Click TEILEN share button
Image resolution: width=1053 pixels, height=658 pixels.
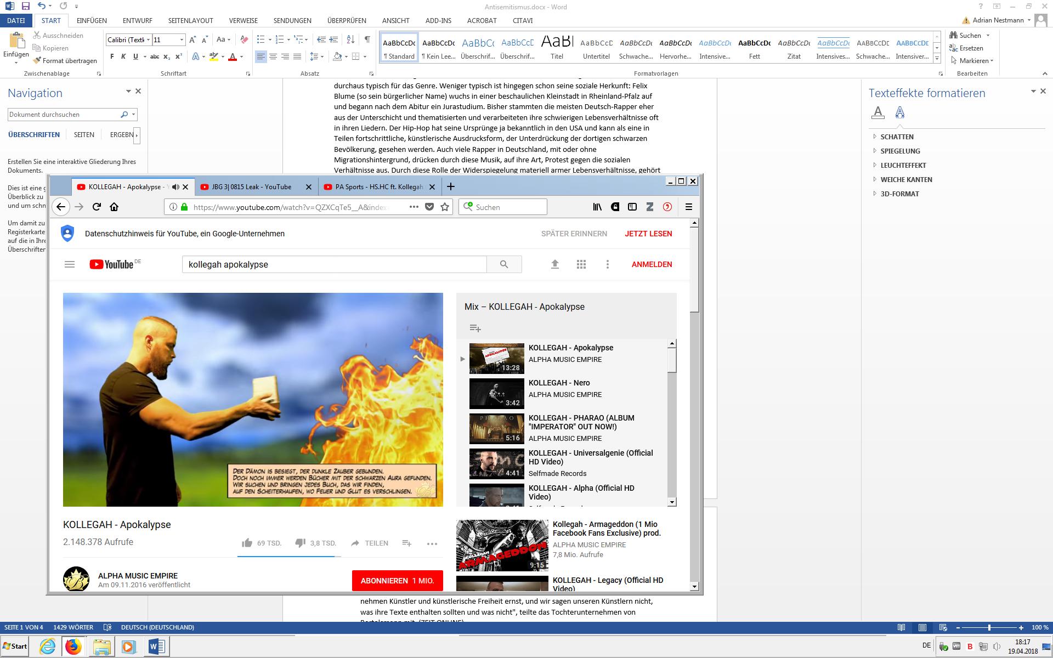pos(370,543)
